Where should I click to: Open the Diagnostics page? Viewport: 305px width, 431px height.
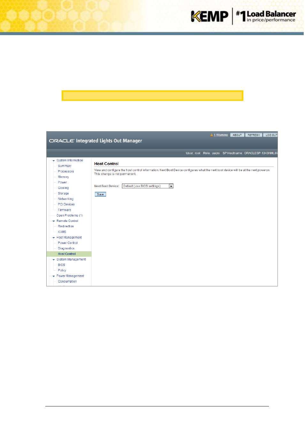pos(66,248)
